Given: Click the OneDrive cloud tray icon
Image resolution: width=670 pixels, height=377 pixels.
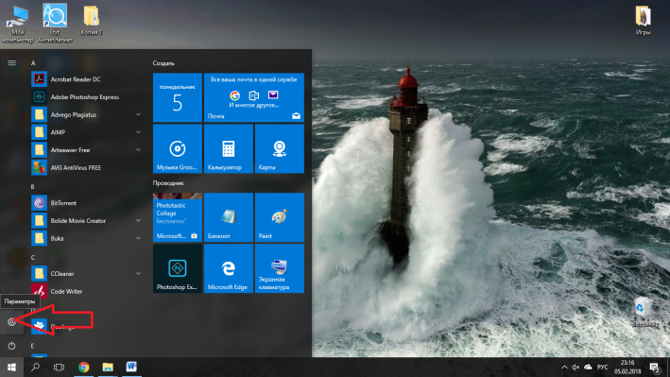Looking at the screenshot, I should click(x=589, y=368).
